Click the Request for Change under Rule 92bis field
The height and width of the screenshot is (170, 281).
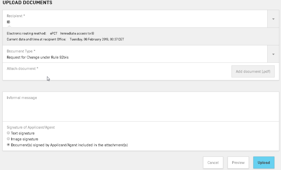tap(135, 54)
